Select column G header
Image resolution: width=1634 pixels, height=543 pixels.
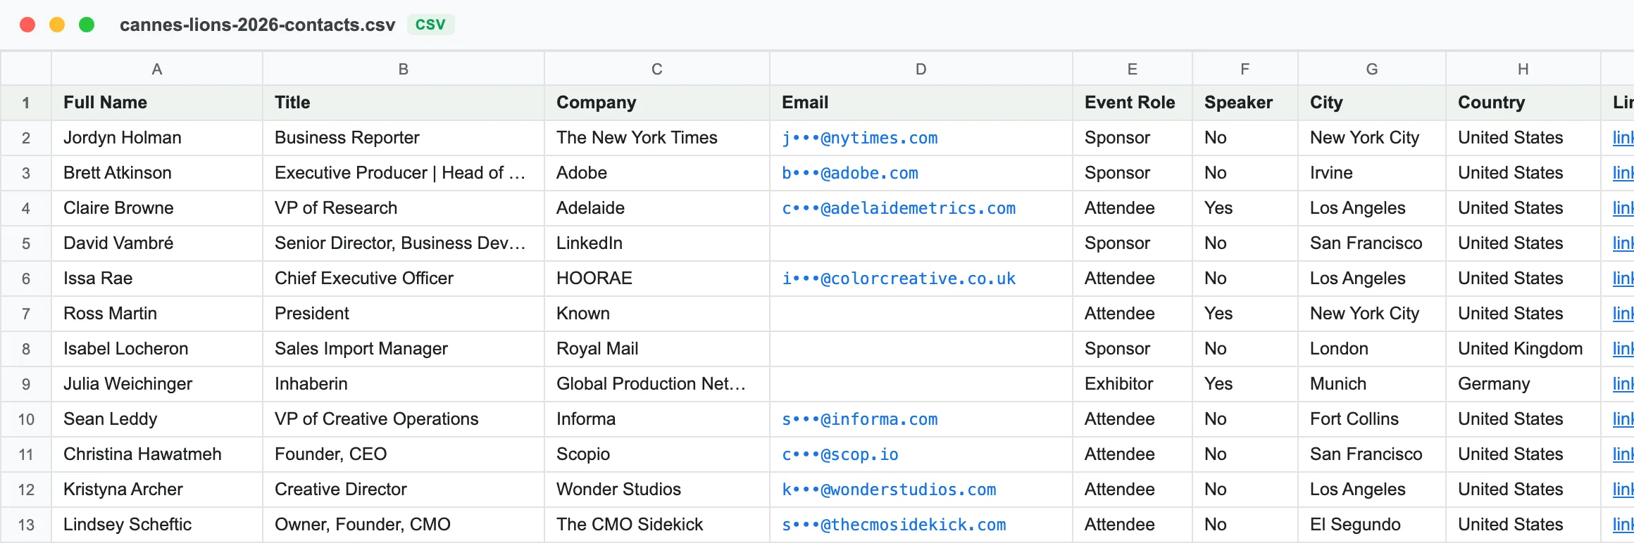1372,69
